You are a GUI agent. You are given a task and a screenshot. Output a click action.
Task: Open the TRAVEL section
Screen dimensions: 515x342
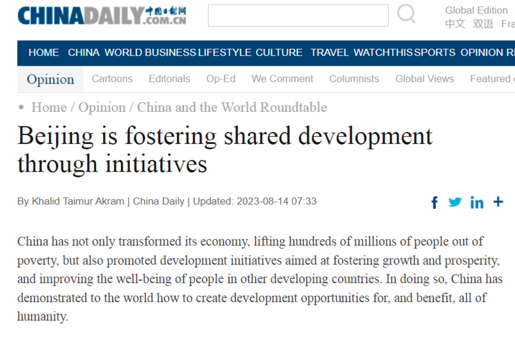click(330, 53)
